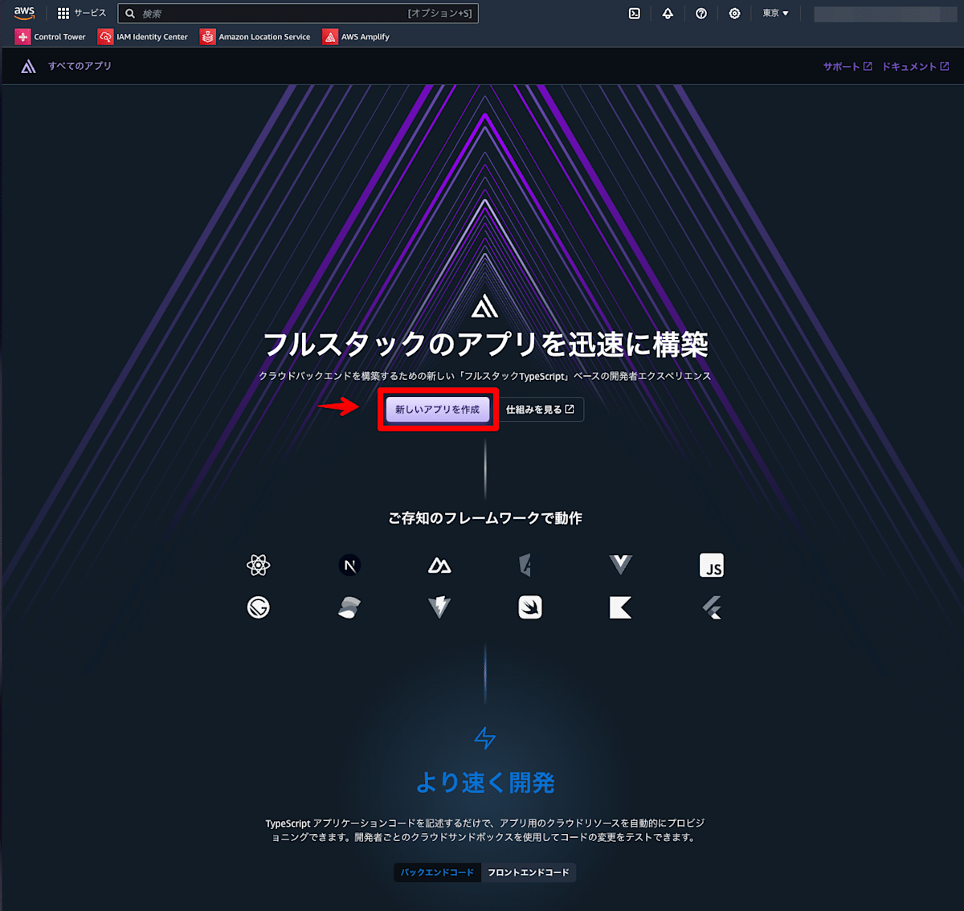Click the CloudShell terminal icon
This screenshot has width=964, height=911.
(635, 13)
